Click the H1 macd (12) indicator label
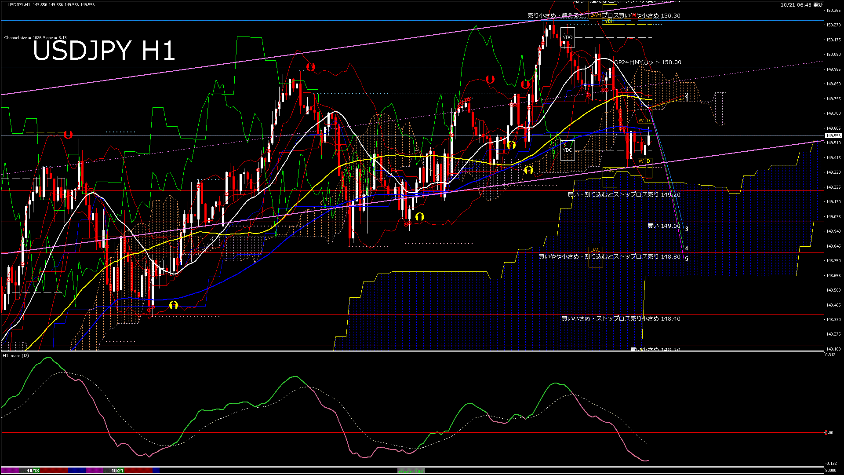This screenshot has width=844, height=475. tap(16, 355)
